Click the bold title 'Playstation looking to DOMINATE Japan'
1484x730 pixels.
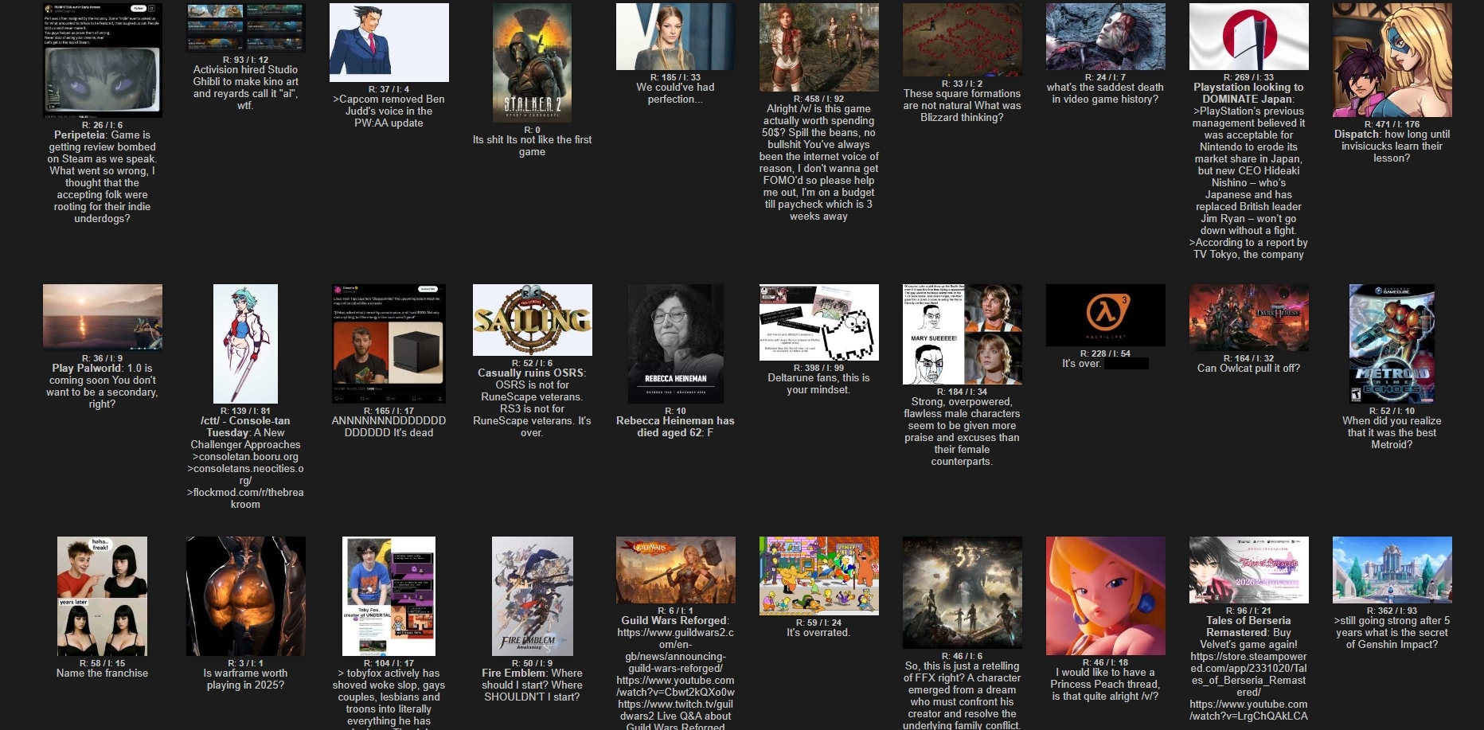[x=1249, y=93]
